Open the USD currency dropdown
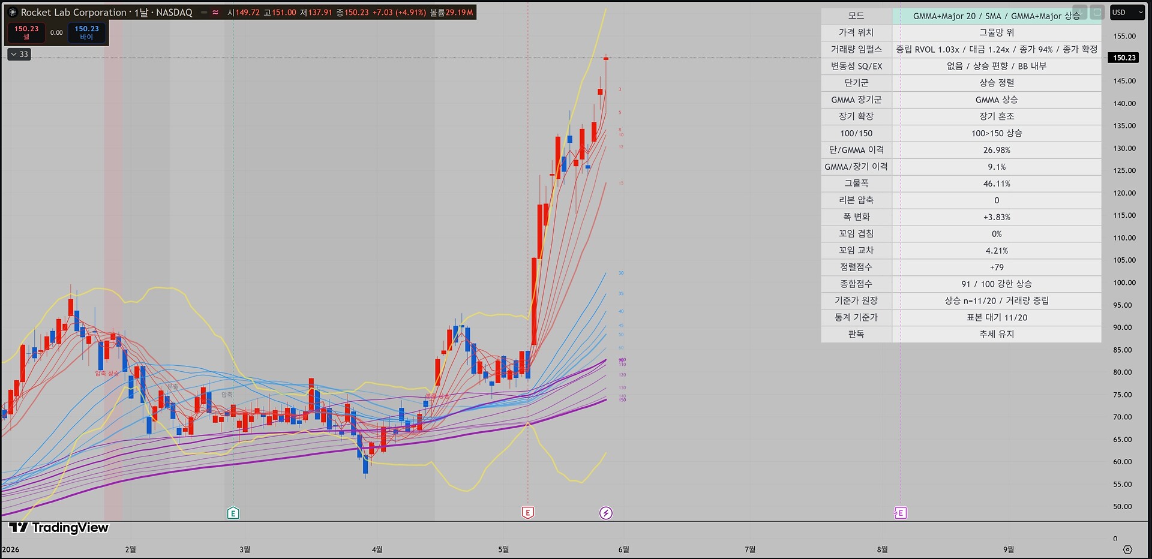This screenshot has height=559, width=1152. 1127,12
